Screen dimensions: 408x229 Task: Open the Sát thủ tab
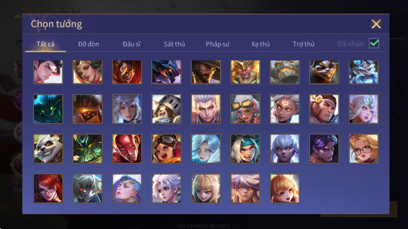pos(174,44)
